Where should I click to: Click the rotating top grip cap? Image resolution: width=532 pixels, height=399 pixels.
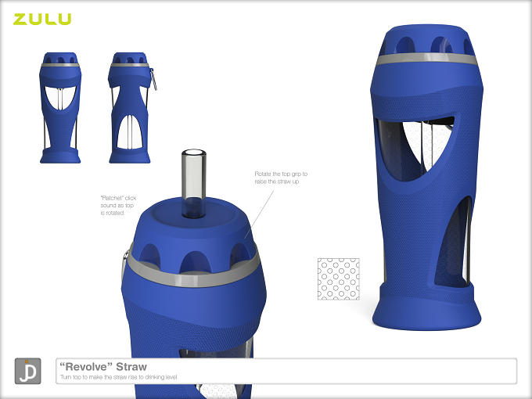click(x=192, y=234)
